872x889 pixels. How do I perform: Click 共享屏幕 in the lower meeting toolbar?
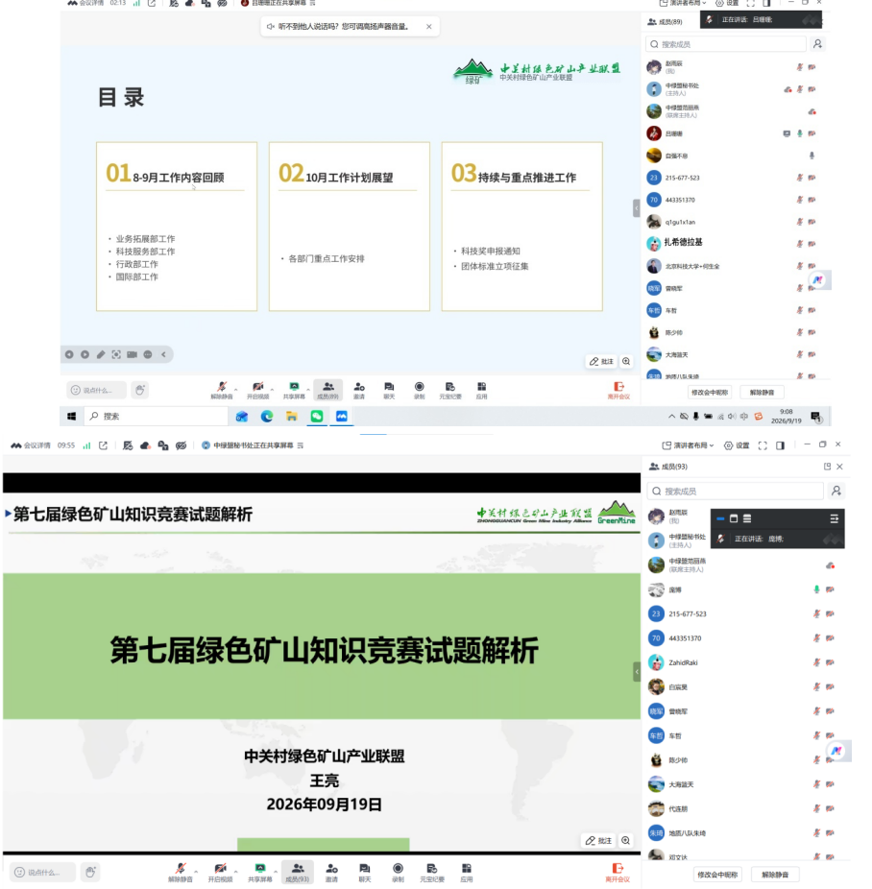[259, 872]
